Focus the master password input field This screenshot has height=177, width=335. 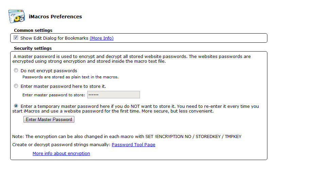pyautogui.click(x=114, y=95)
